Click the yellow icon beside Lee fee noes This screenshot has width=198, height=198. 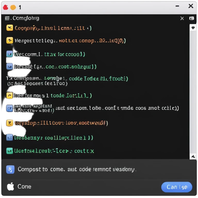[x=10, y=95]
